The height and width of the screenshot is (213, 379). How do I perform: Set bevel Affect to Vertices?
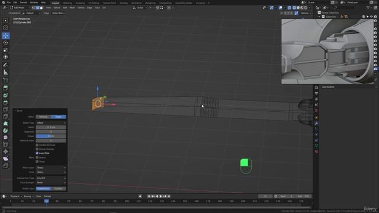tap(43, 117)
